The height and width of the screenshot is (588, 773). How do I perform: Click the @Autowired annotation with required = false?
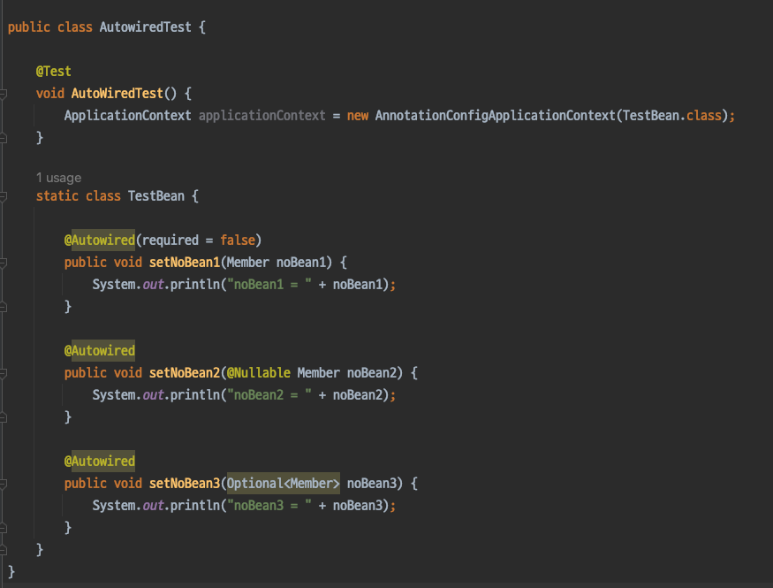tap(100, 241)
